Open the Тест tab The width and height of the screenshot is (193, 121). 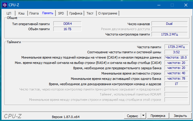[90, 13]
